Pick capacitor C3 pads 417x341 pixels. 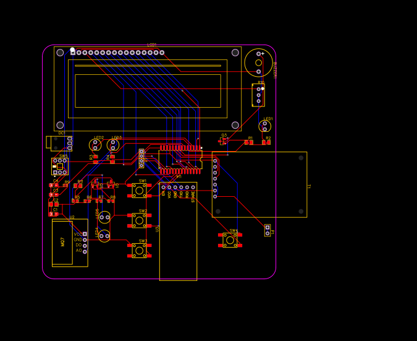[x=54, y=195]
